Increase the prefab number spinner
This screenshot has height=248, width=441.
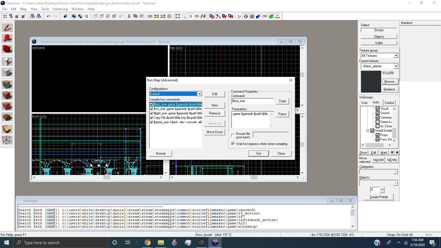pos(382,188)
